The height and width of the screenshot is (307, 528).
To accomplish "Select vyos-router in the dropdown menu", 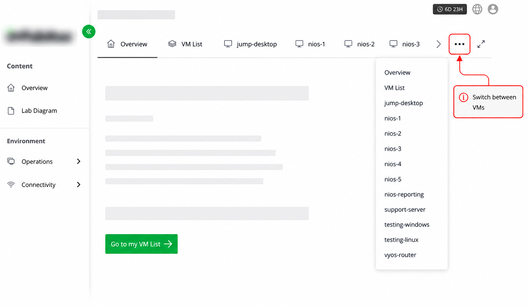I will click(x=400, y=255).
